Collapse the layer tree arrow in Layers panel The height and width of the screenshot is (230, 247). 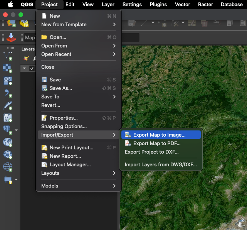pos(24,68)
